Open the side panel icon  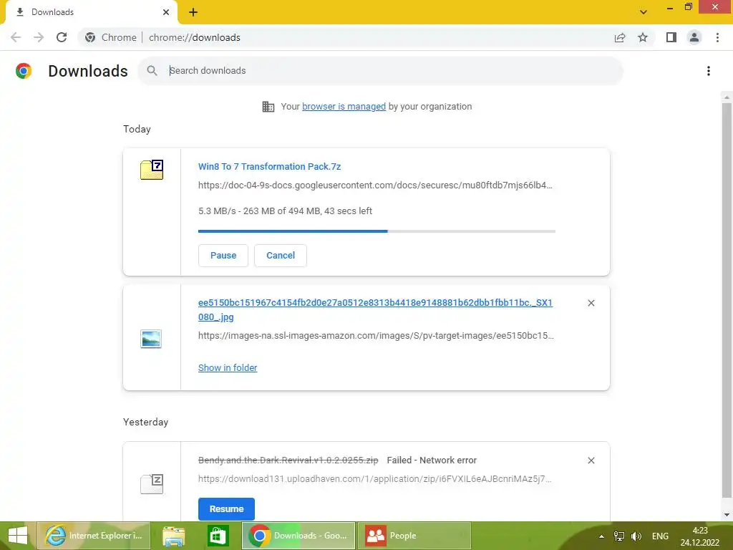point(671,37)
